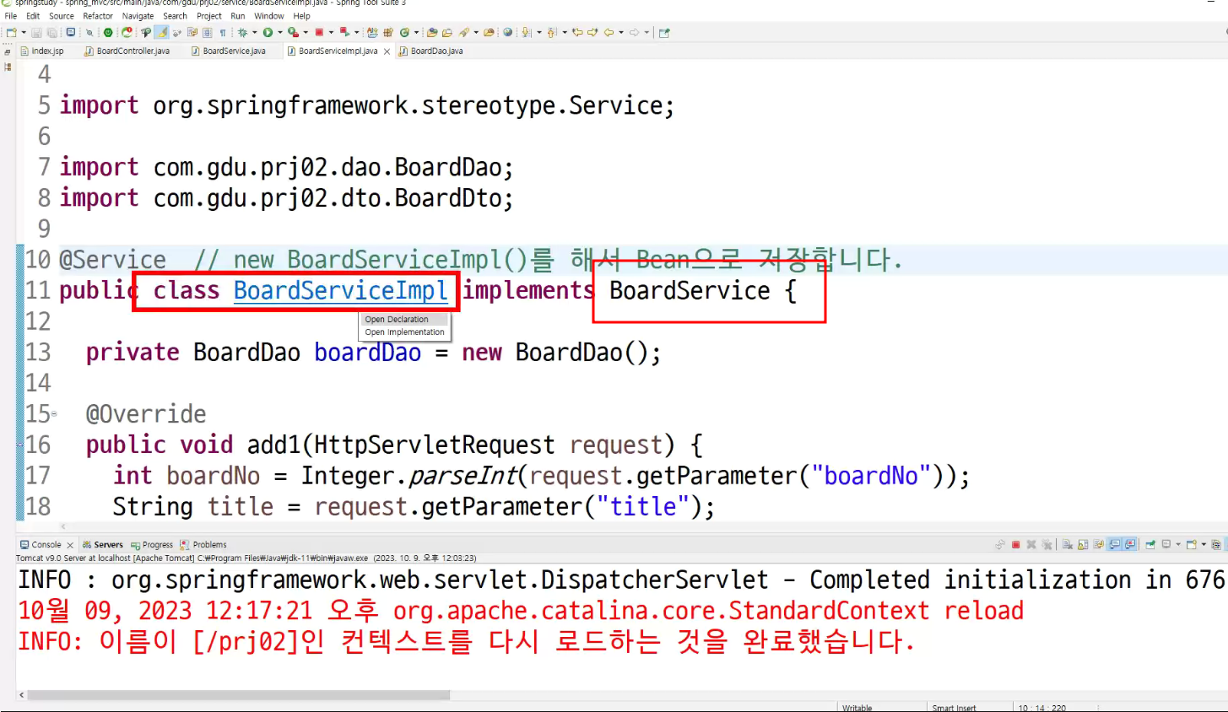Click the BoardServiceImpl class name hyperlink

[340, 290]
